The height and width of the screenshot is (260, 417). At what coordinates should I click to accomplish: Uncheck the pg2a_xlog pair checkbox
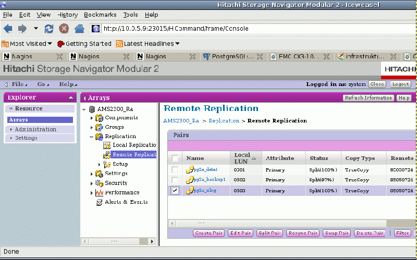[x=175, y=190]
